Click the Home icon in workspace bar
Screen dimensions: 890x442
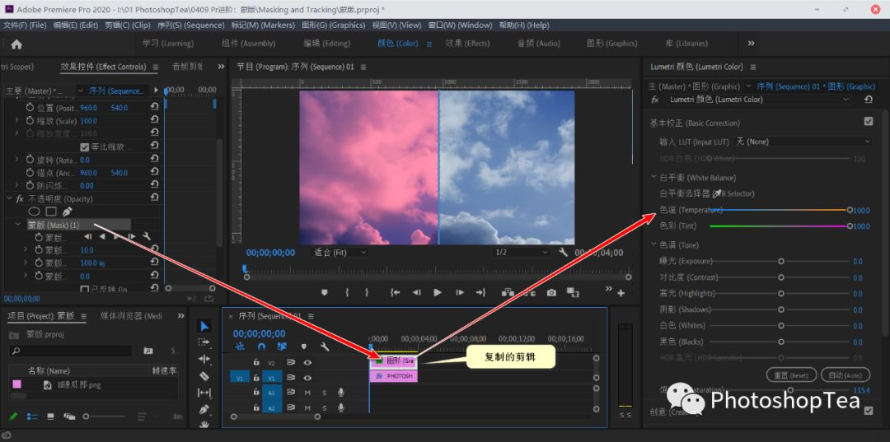coord(16,44)
